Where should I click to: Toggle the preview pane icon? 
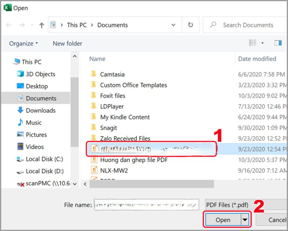[278, 43]
